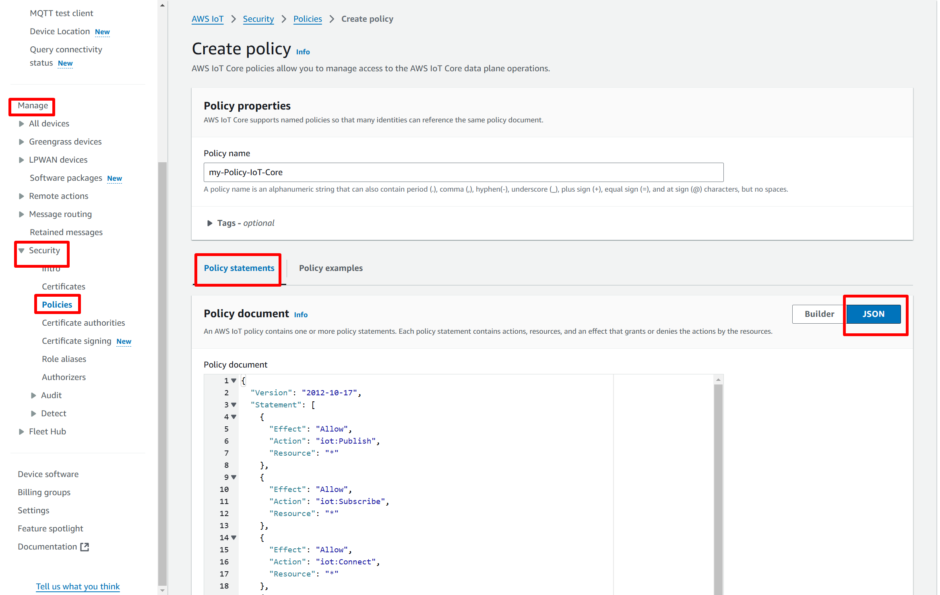
Task: Open Feature spotlight page
Action: [x=50, y=529]
